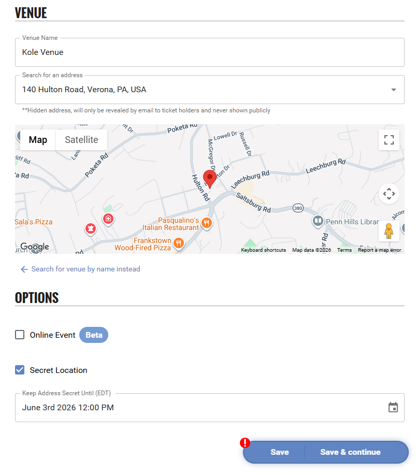The height and width of the screenshot is (475, 416).
Task: Open the map Terms link
Action: (345, 250)
